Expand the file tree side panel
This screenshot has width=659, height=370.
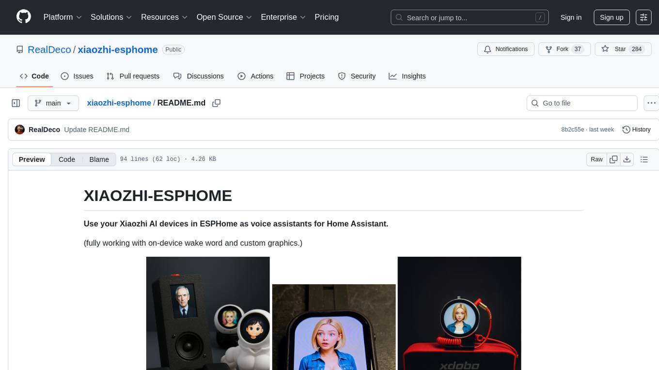point(16,103)
